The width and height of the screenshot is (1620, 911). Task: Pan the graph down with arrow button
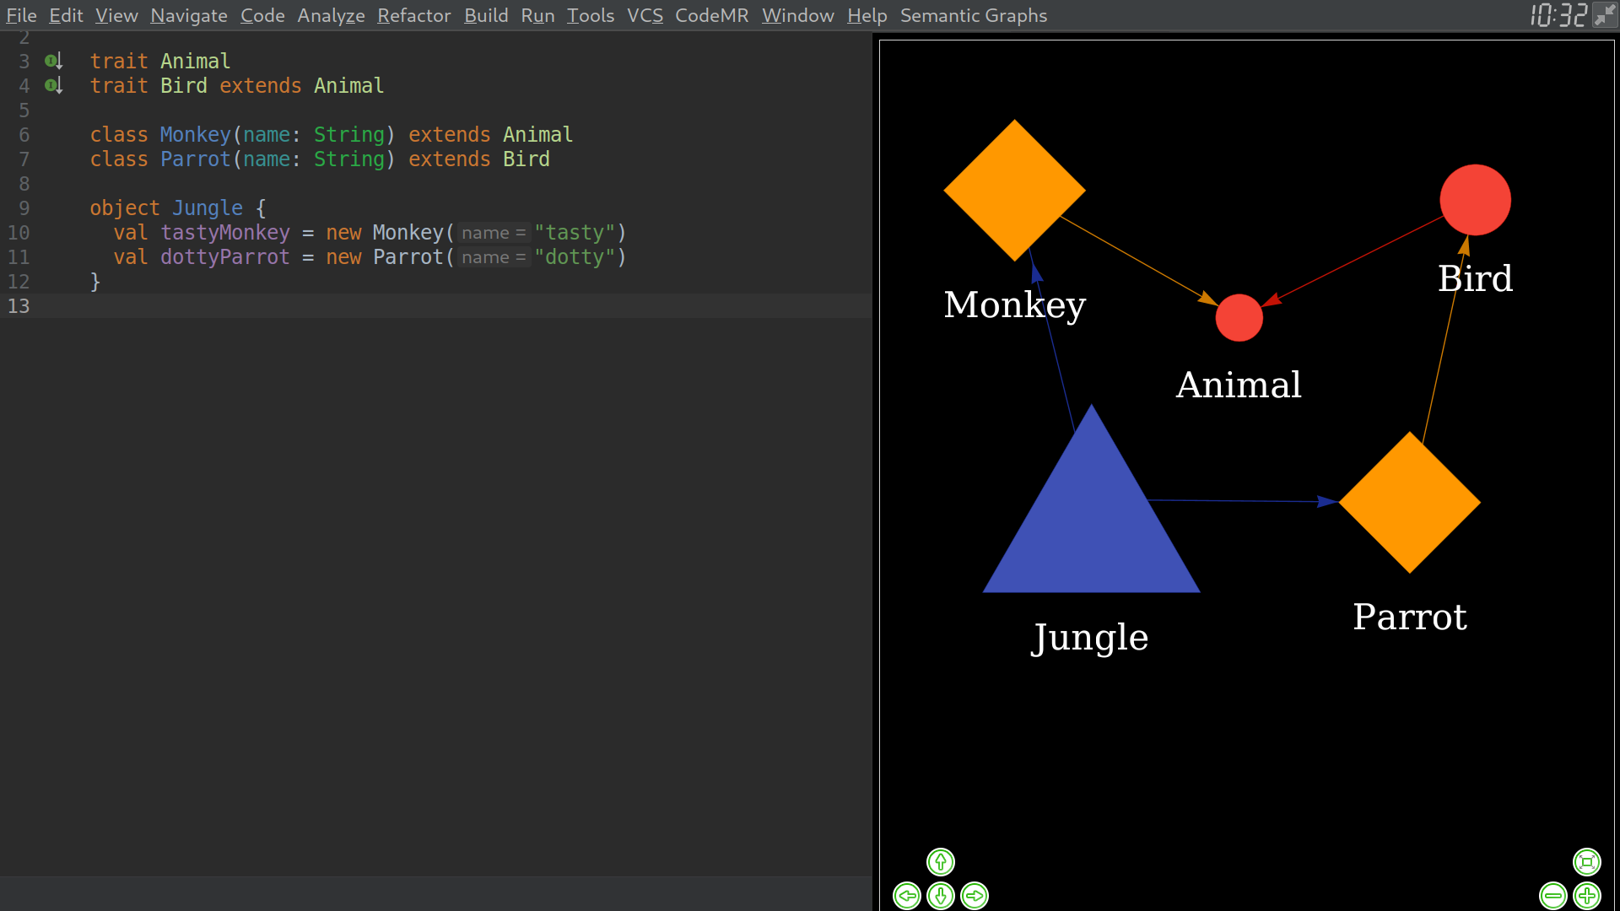(x=940, y=896)
